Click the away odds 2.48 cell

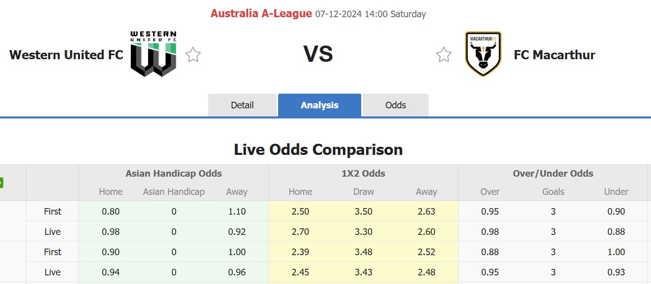pyautogui.click(x=427, y=272)
